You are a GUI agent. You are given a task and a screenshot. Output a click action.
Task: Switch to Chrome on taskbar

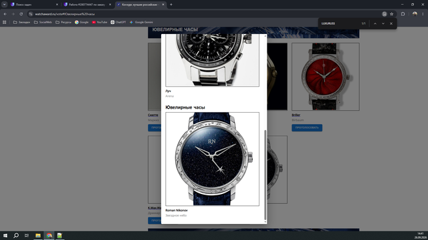tap(49, 235)
